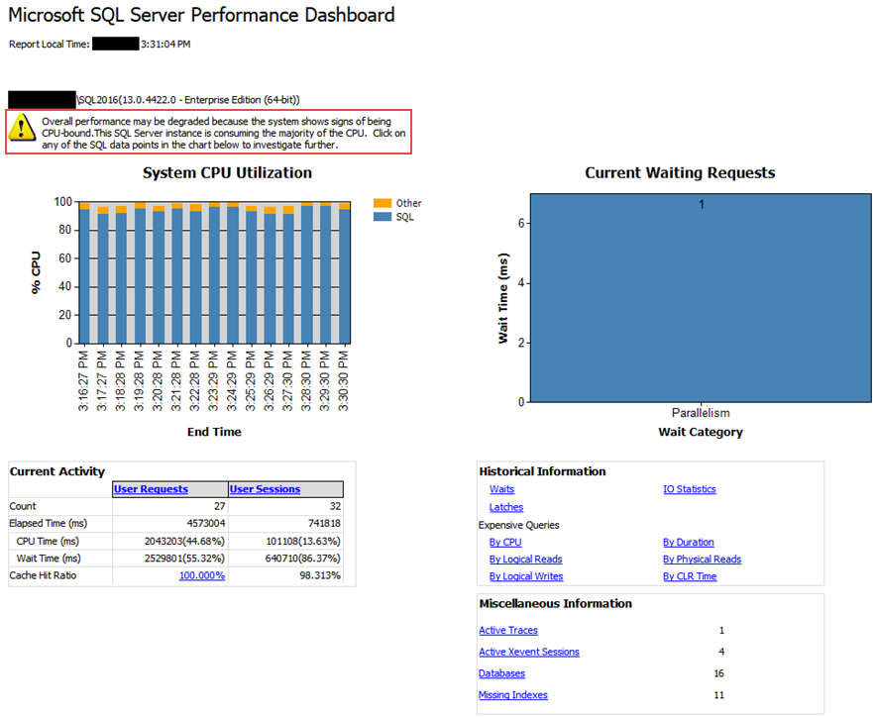View expensive queries By CPU
The height and width of the screenshot is (717, 876).
click(505, 543)
